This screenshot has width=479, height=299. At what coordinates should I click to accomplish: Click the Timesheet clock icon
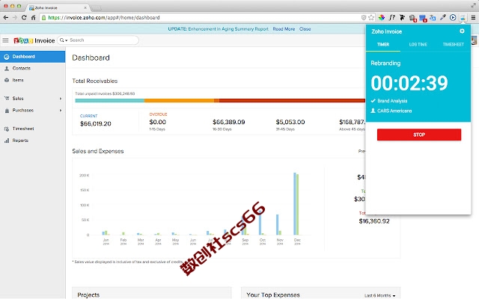coord(7,129)
